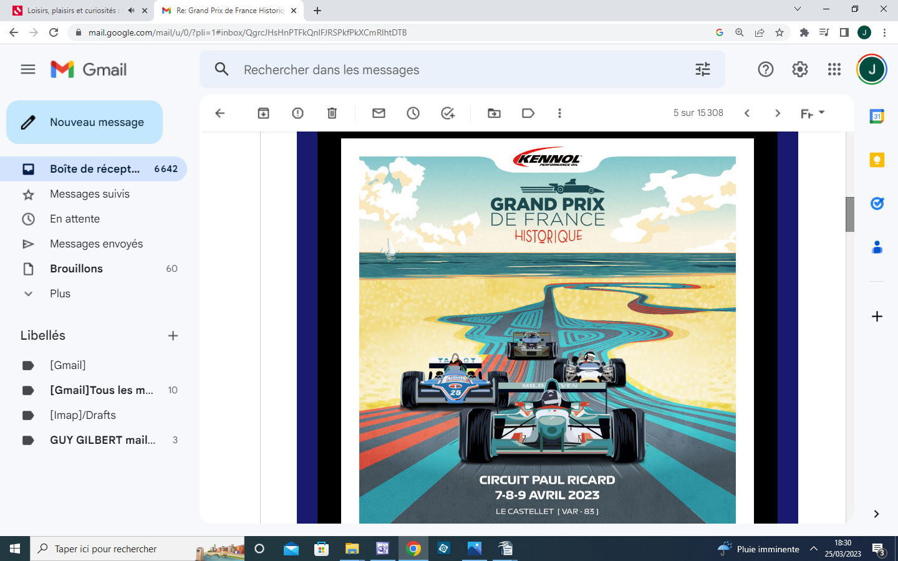Bookmark this page with the star
This screenshot has height=561, width=898.
tap(780, 32)
